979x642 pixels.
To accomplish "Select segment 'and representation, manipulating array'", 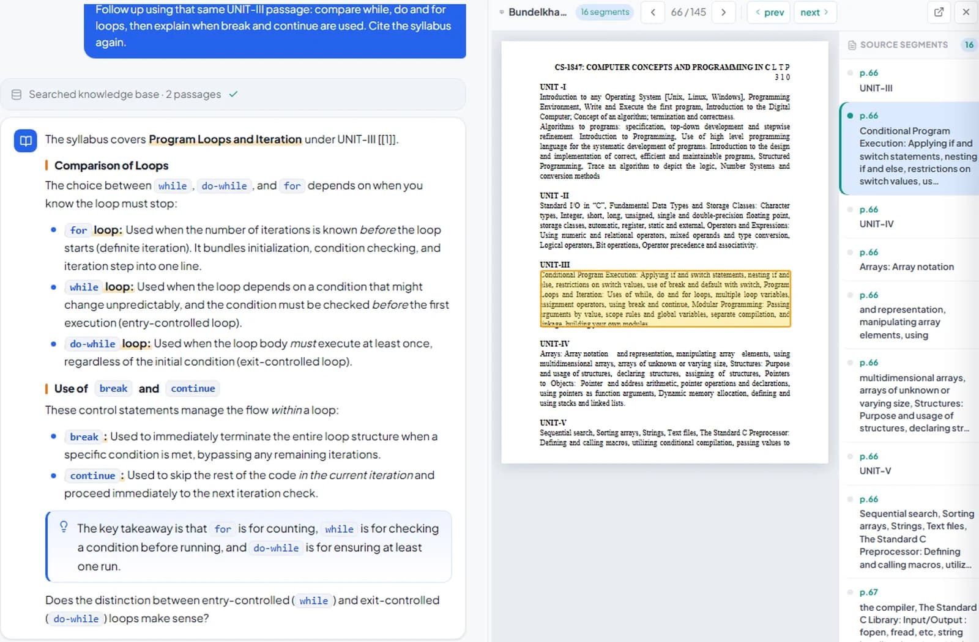I will 909,315.
